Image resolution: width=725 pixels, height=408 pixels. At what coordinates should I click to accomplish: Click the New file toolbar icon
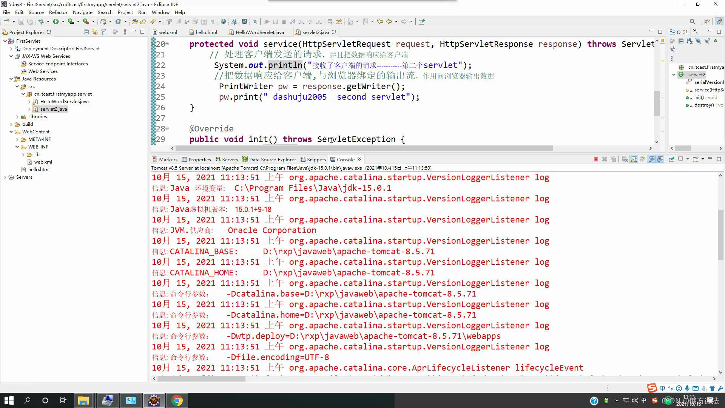[x=6, y=22]
